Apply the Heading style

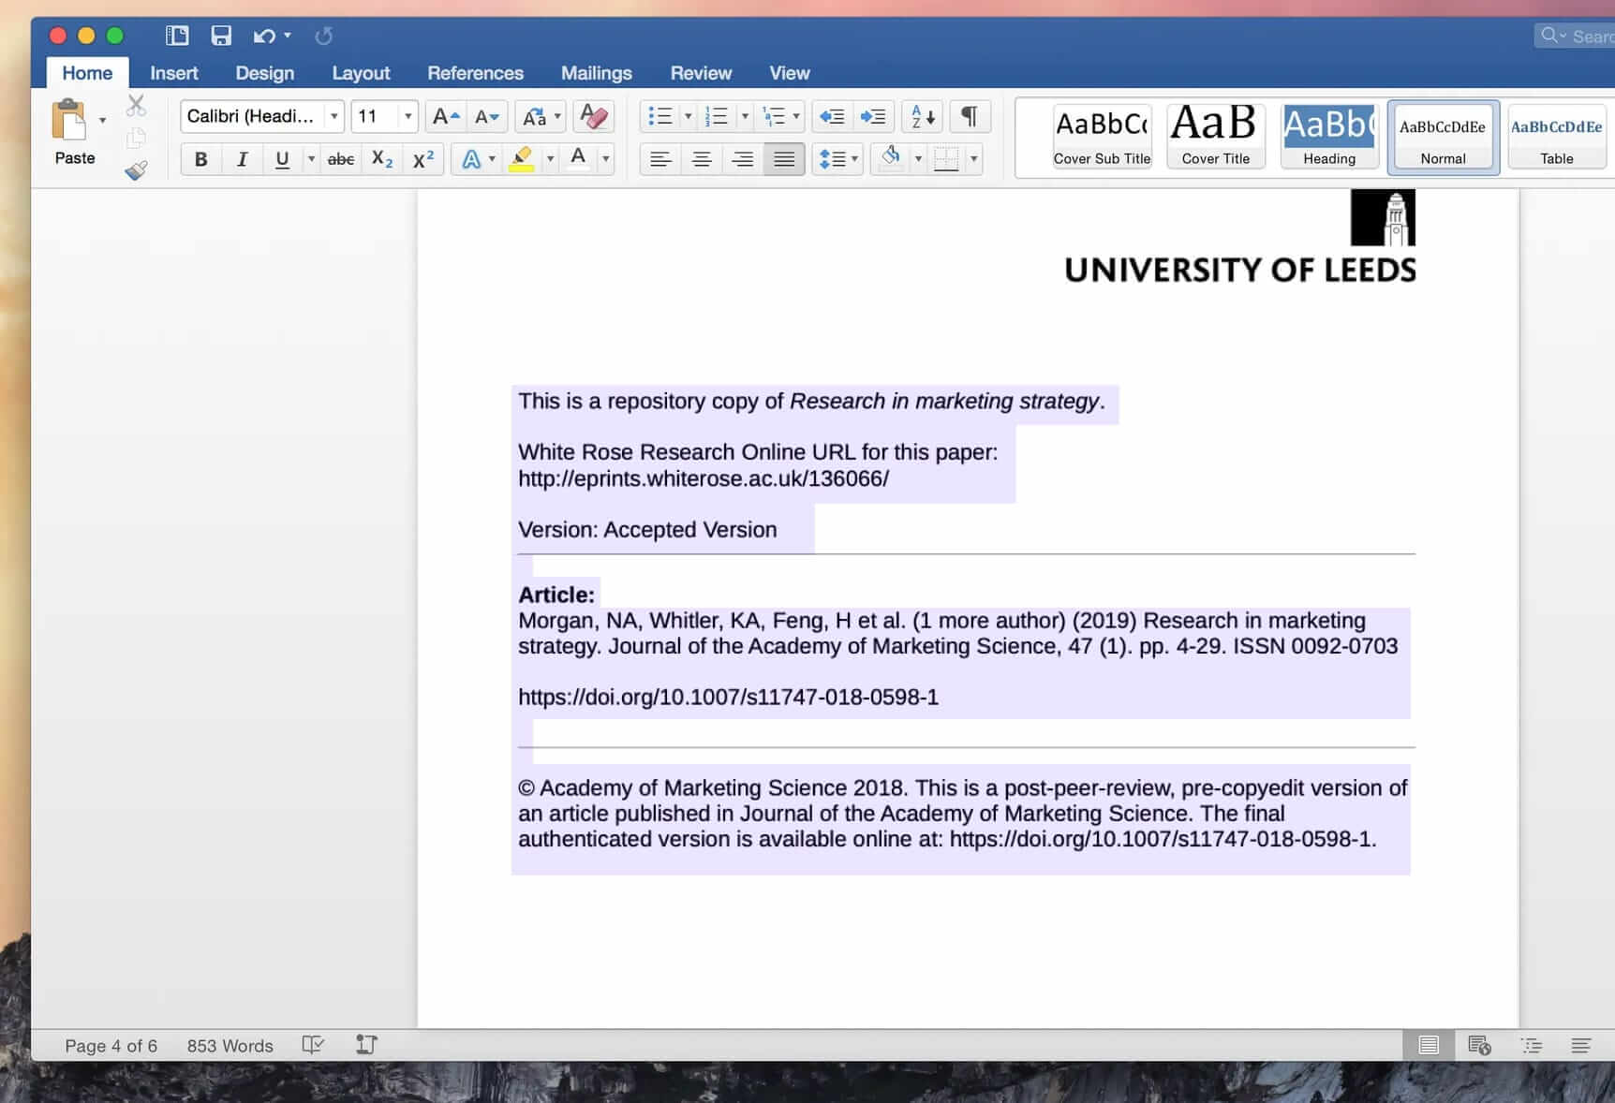(x=1328, y=137)
